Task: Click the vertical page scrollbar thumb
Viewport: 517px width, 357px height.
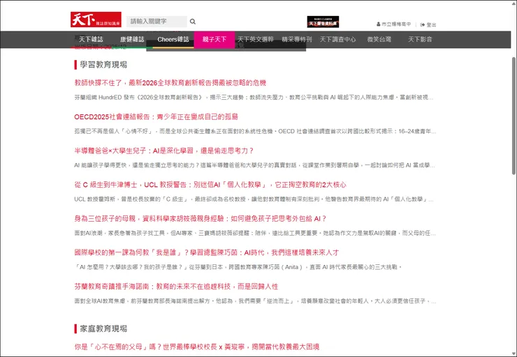Action: [x=514, y=116]
